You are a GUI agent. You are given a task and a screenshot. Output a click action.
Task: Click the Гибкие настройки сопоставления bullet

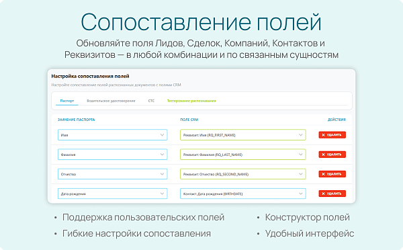tap(136, 234)
